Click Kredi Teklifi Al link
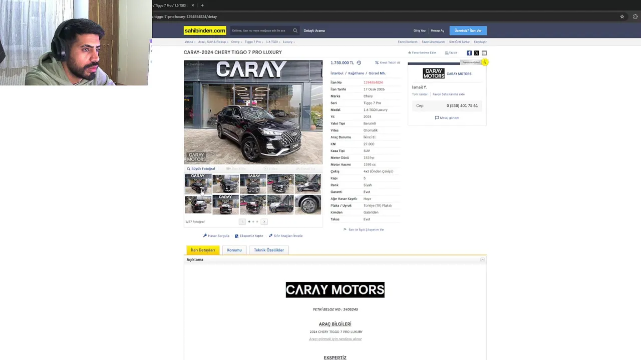641x360 pixels. tap(388, 63)
